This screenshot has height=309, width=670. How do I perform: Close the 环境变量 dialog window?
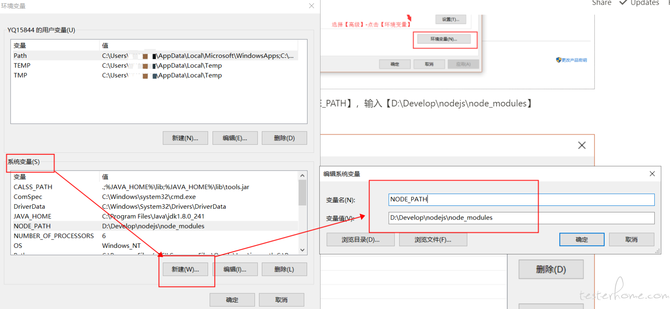click(x=312, y=6)
